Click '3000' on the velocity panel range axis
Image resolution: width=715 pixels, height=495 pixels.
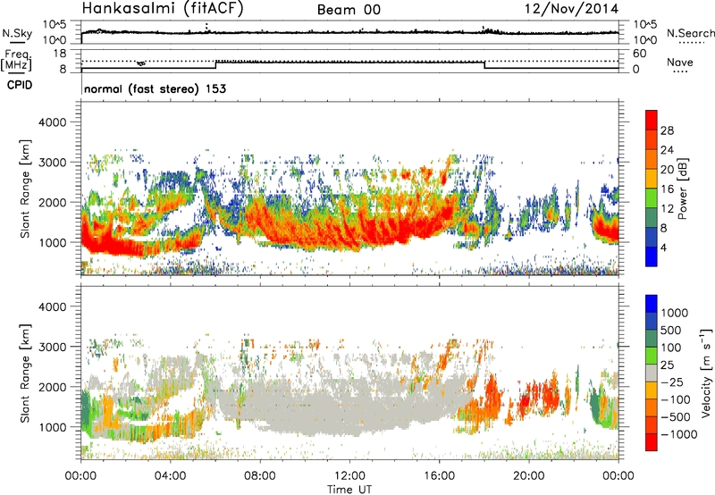(52, 347)
